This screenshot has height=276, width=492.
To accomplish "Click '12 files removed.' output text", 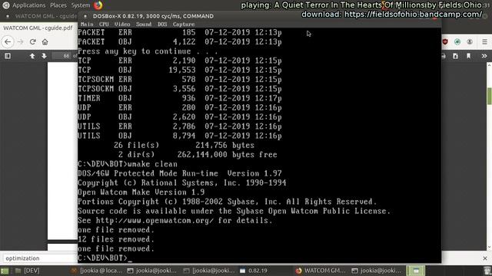I will click(x=116, y=239).
